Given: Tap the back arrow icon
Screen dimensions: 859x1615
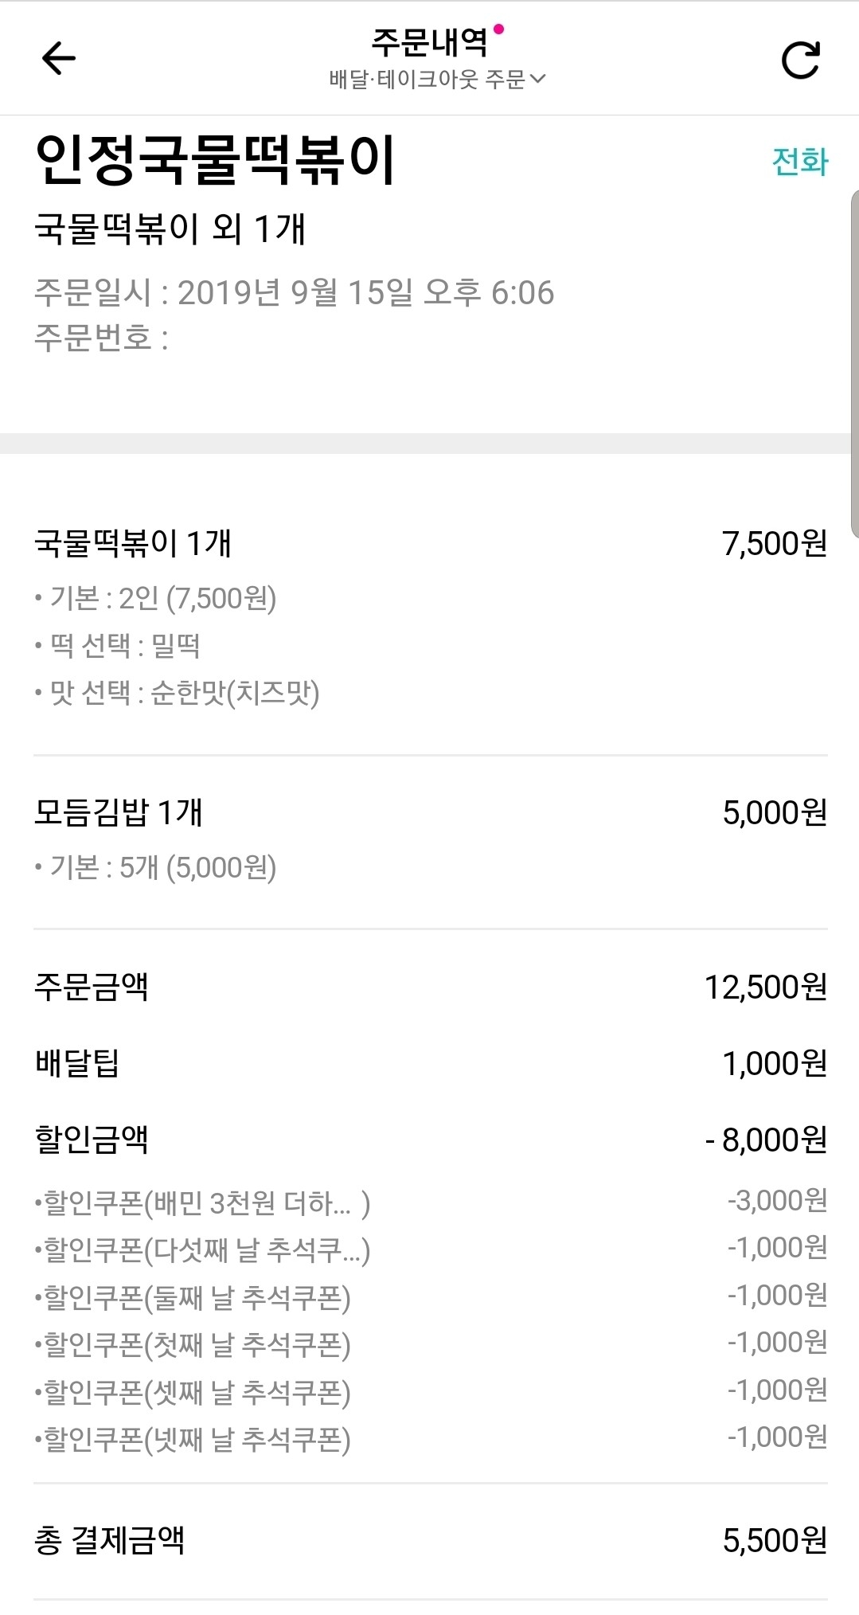Looking at the screenshot, I should click(58, 58).
